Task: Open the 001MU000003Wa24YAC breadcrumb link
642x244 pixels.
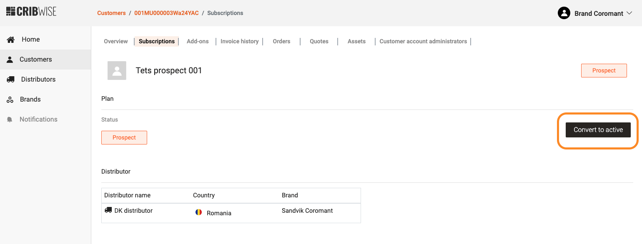Action: coord(166,13)
